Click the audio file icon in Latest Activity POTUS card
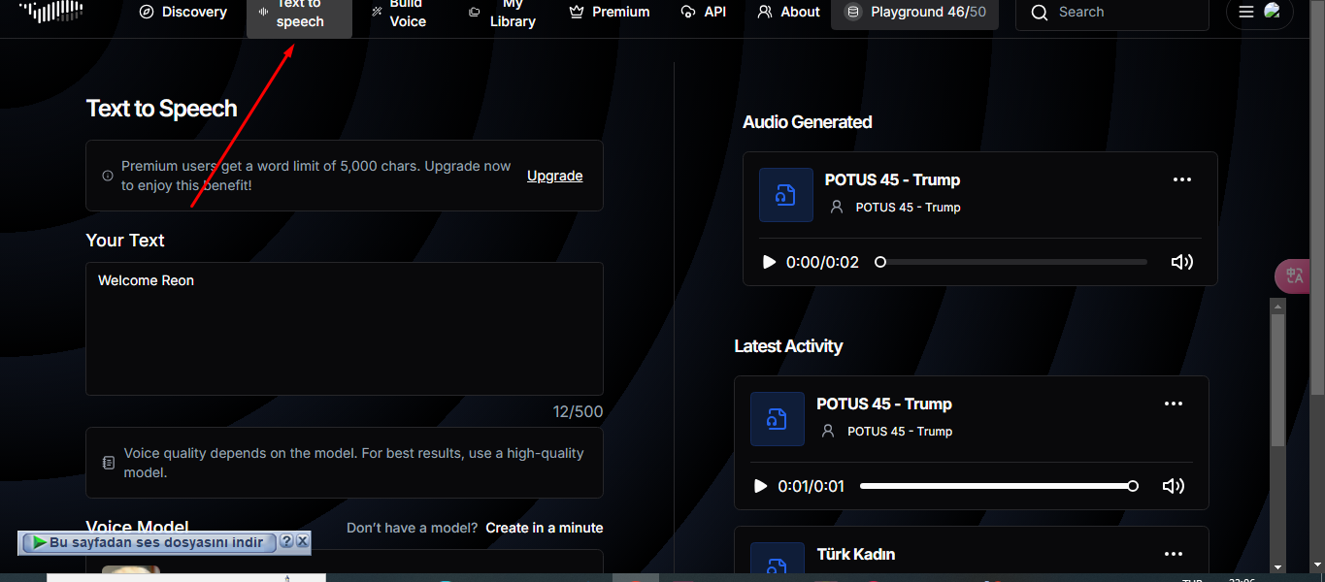This screenshot has width=1325, height=582. [x=778, y=419]
